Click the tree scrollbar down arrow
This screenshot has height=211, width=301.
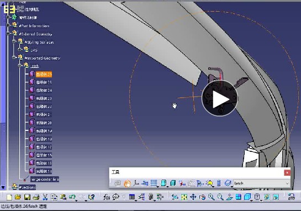pyautogui.click(x=3, y=187)
